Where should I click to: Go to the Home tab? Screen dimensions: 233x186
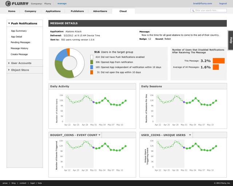(x=12, y=11)
